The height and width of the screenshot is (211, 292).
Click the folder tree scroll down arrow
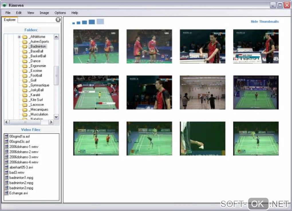(56, 117)
